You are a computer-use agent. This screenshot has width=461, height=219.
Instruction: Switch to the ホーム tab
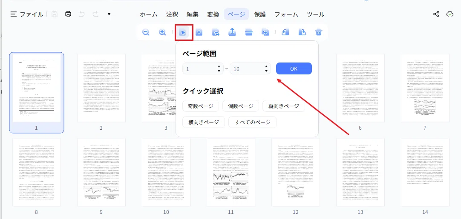click(148, 14)
